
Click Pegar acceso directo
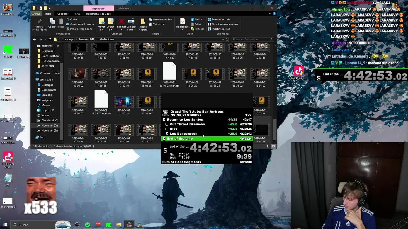[79, 29]
